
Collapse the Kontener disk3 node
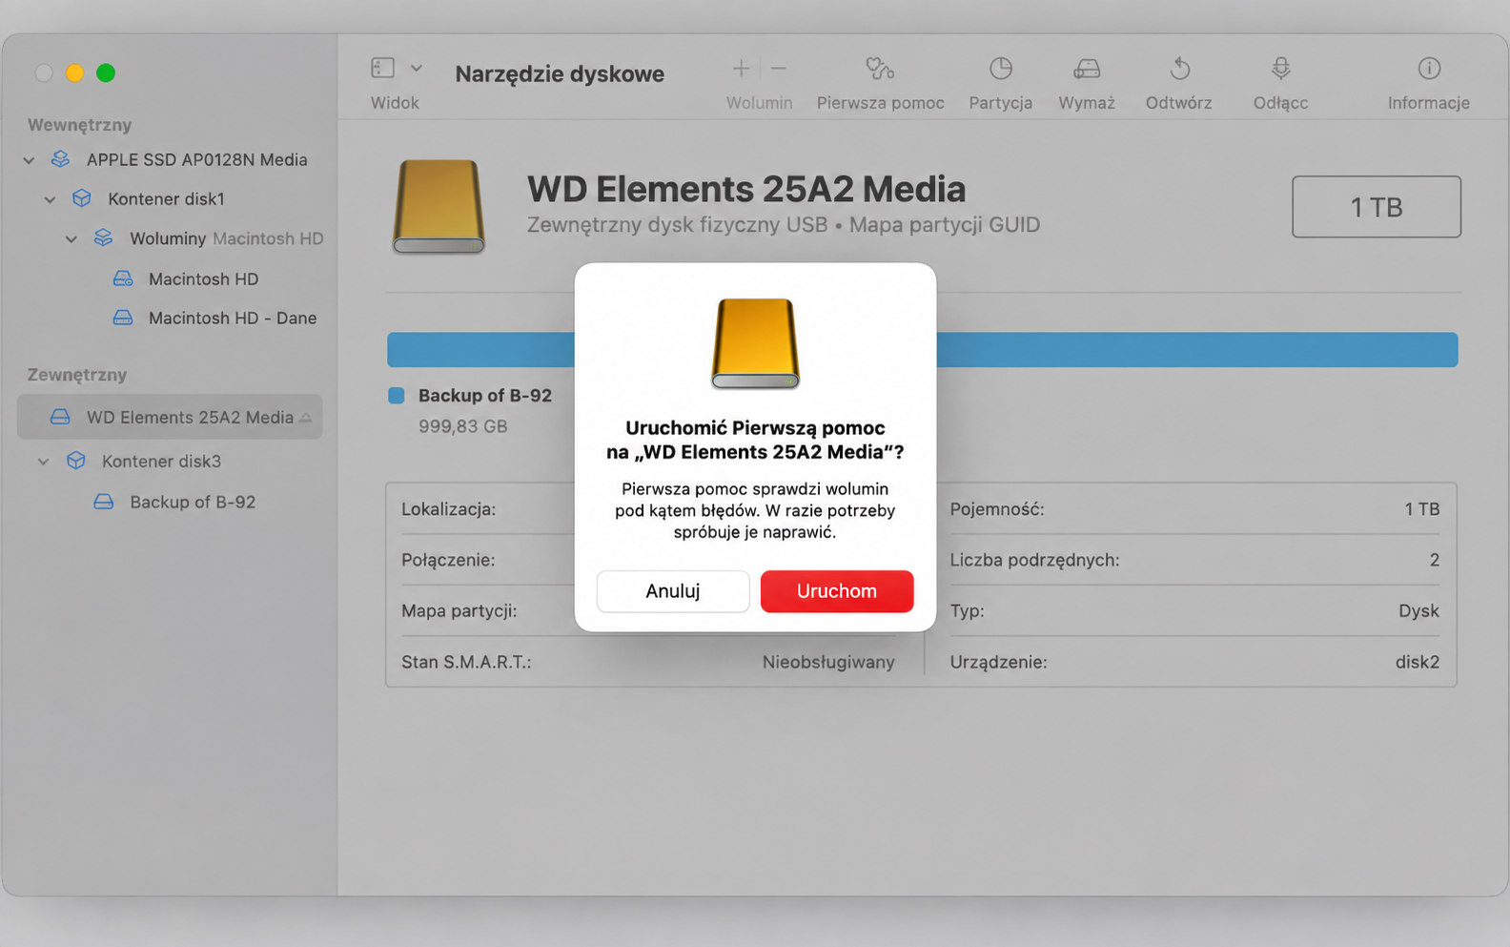click(43, 462)
